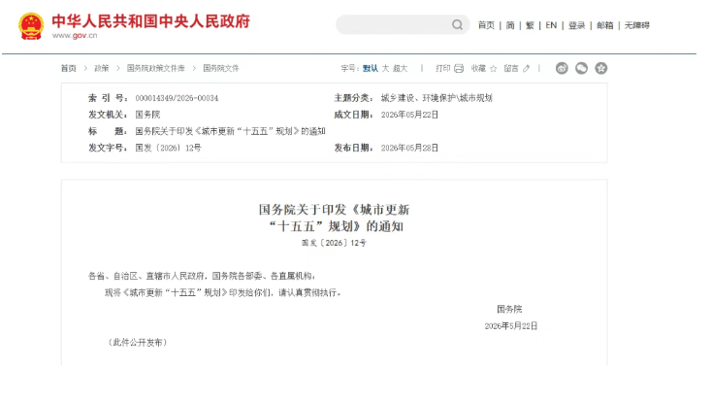Click the 发布日期 value 2026年05月28日
This screenshot has height=403, width=711.
tap(410, 148)
